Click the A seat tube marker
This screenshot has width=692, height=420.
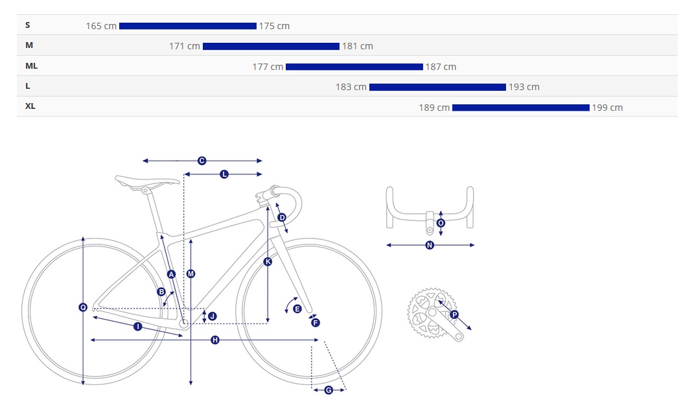point(171,274)
